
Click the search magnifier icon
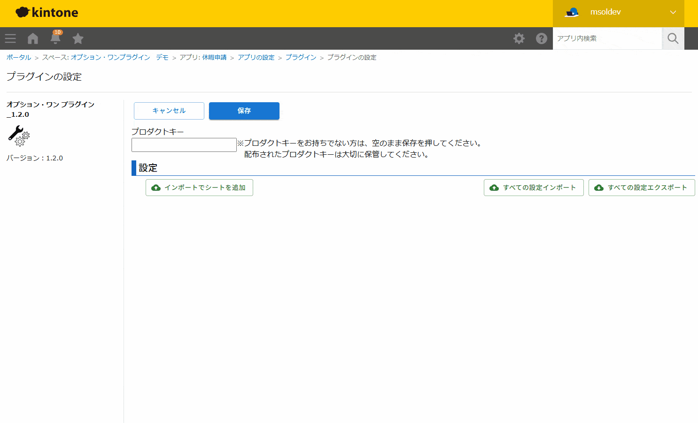(x=673, y=38)
